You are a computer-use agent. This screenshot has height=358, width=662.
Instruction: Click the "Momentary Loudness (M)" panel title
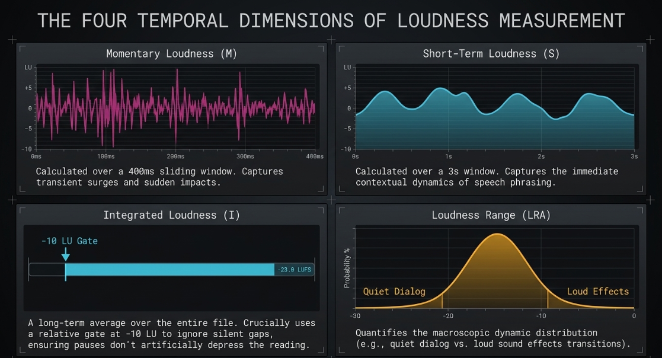[x=171, y=53]
